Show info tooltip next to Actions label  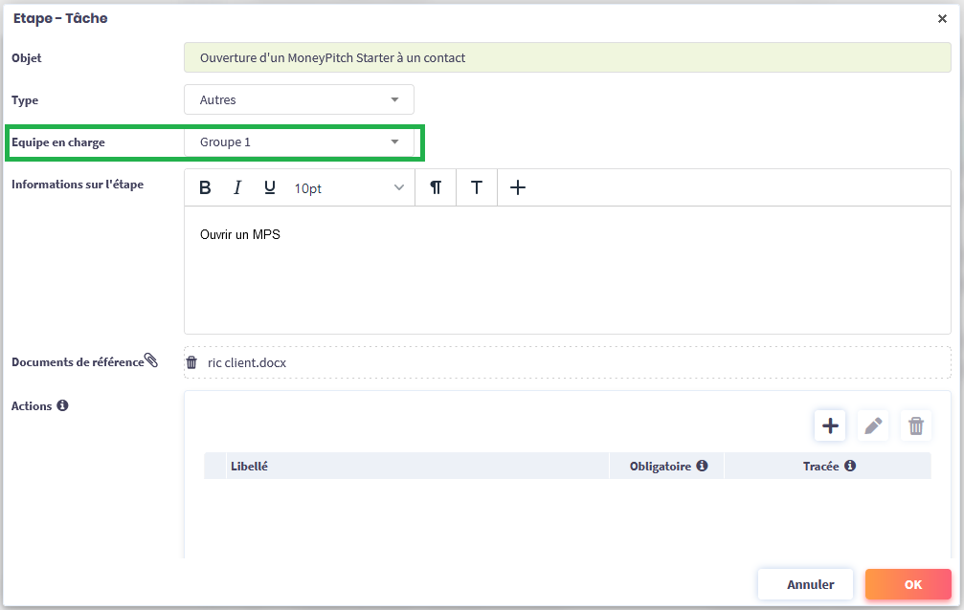62,405
